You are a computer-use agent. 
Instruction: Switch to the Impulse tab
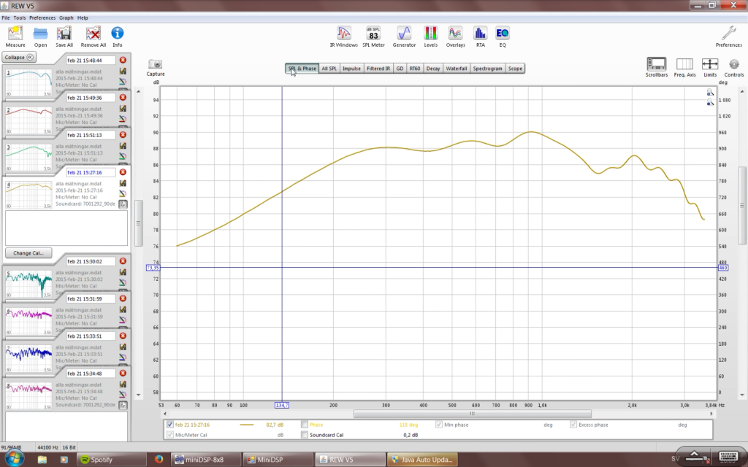click(351, 69)
